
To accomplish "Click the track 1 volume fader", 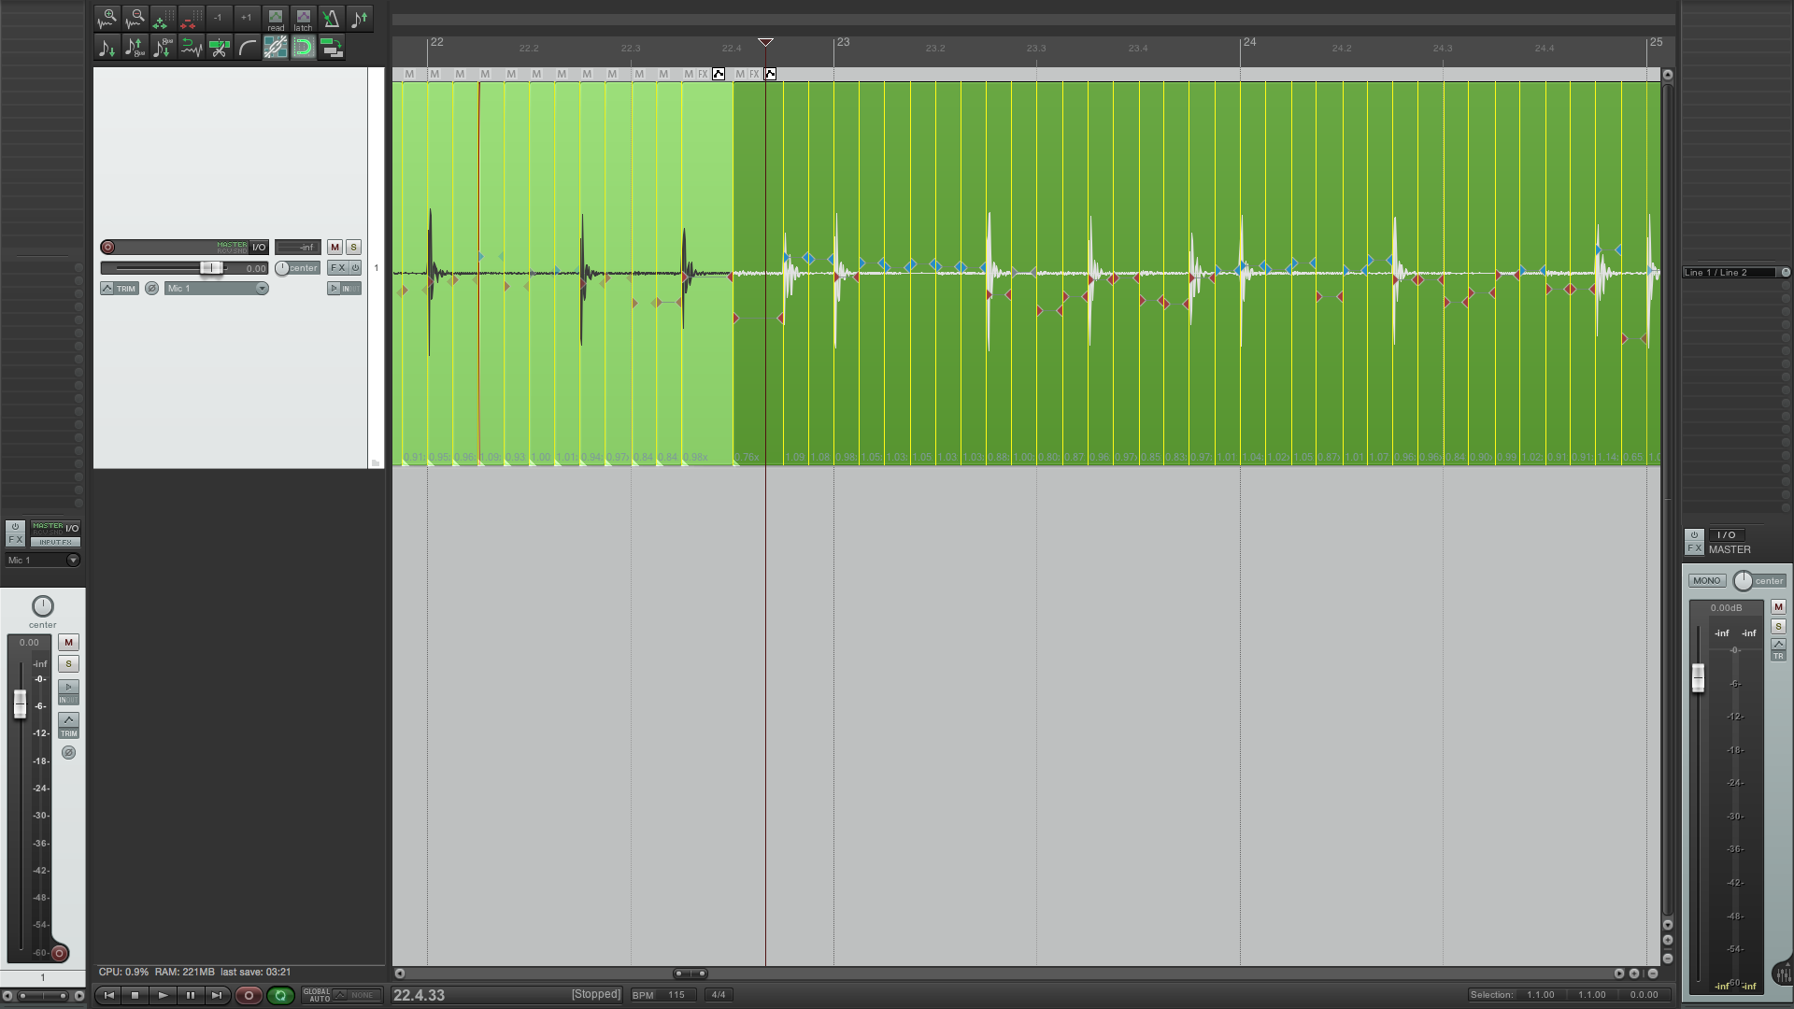I will click(211, 268).
